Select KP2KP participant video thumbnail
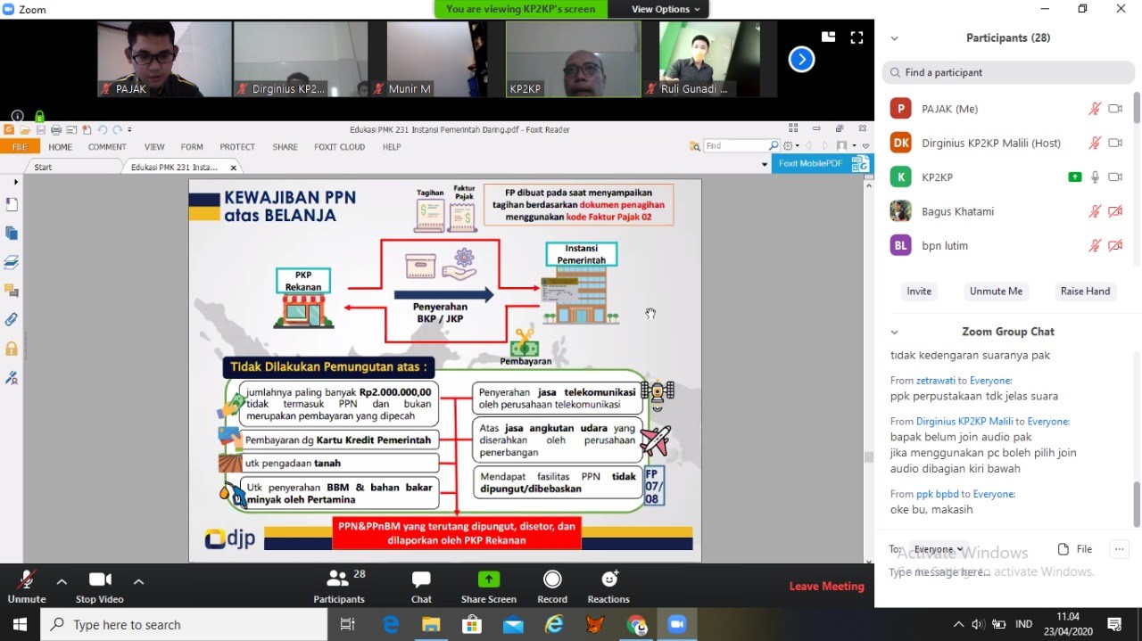Viewport: 1142px width, 641px height. point(573,59)
